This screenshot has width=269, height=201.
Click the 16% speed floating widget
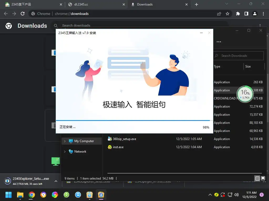tap(245, 94)
